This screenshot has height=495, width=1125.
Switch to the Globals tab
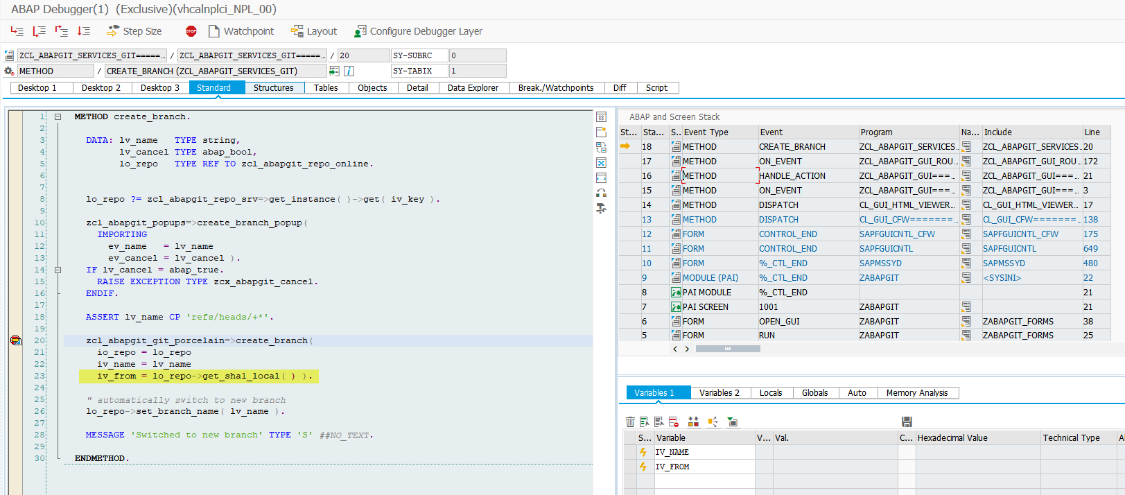815,393
